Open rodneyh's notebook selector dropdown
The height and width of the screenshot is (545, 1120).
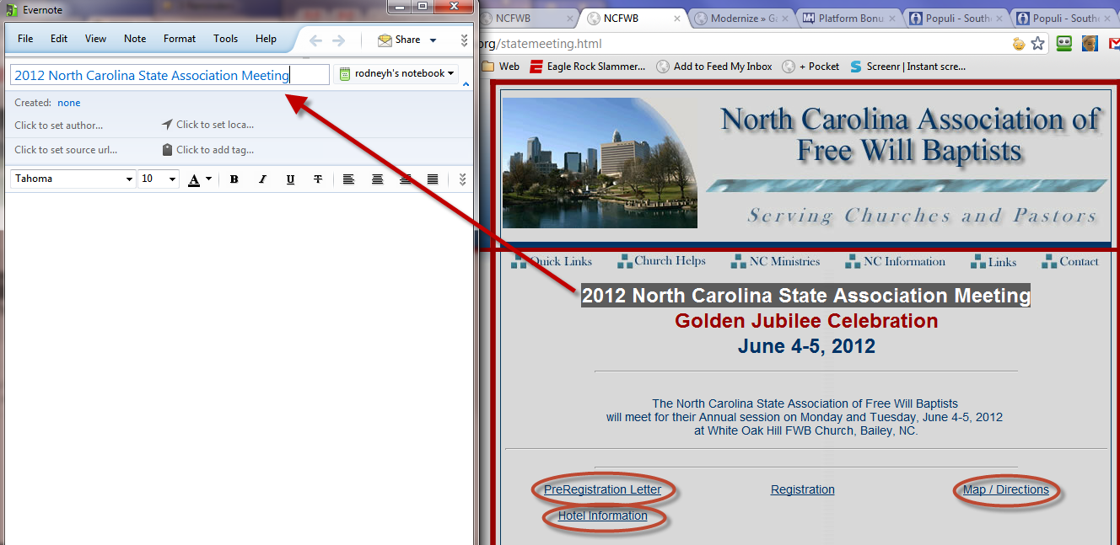tap(396, 74)
